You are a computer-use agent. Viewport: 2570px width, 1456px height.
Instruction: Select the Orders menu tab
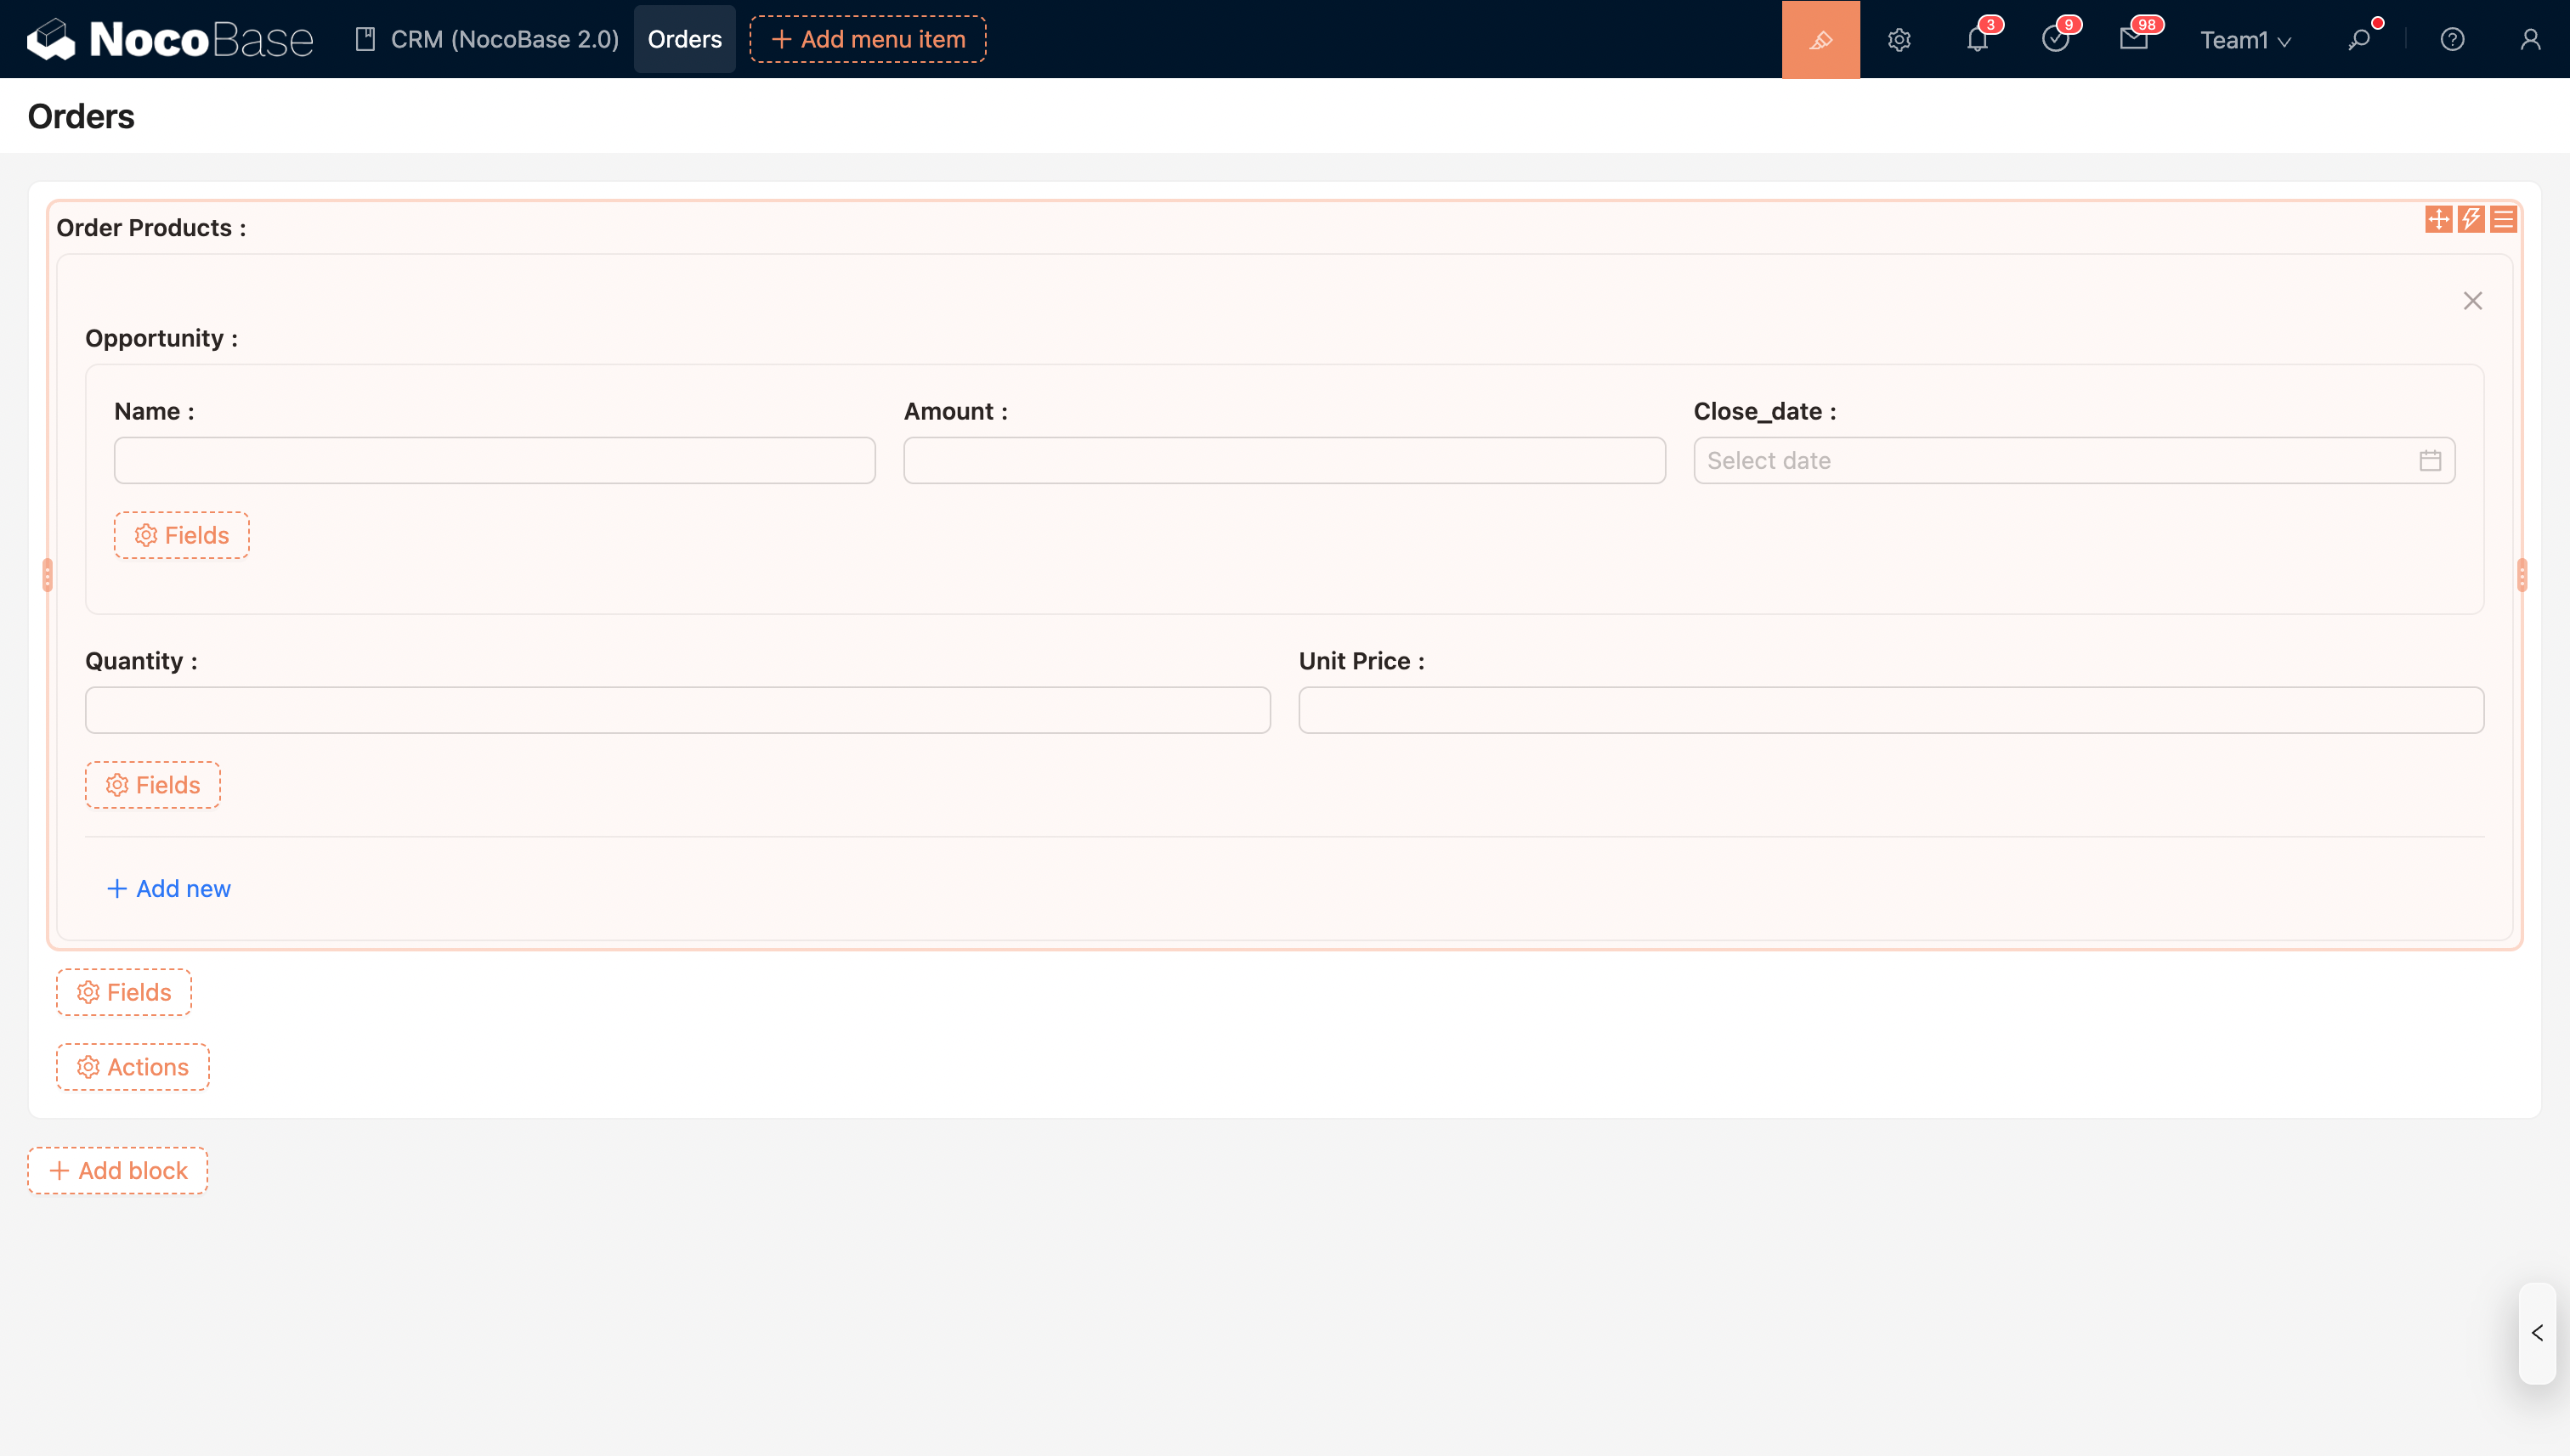pos(684,39)
